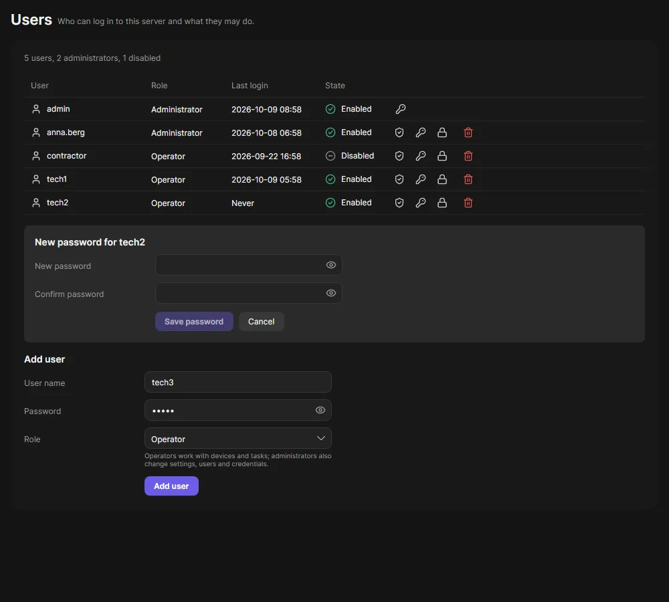The width and height of the screenshot is (669, 602).
Task: Click the lock icon for tech2
Action: point(442,203)
